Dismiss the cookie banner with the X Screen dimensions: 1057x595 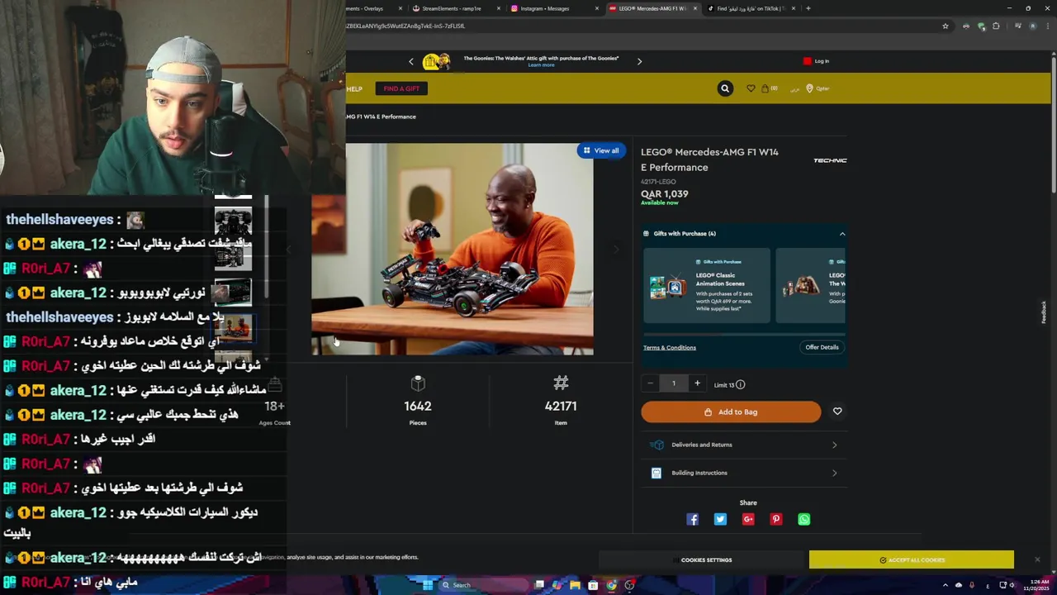coord(1037,559)
